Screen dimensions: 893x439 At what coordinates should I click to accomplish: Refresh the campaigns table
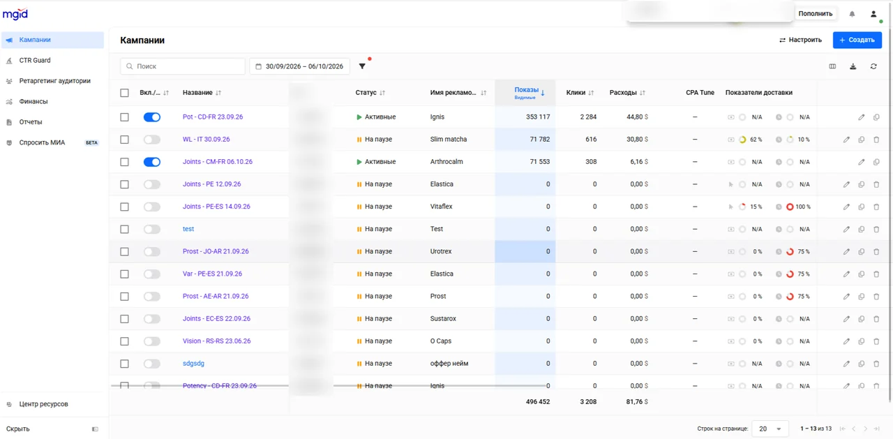pos(873,67)
